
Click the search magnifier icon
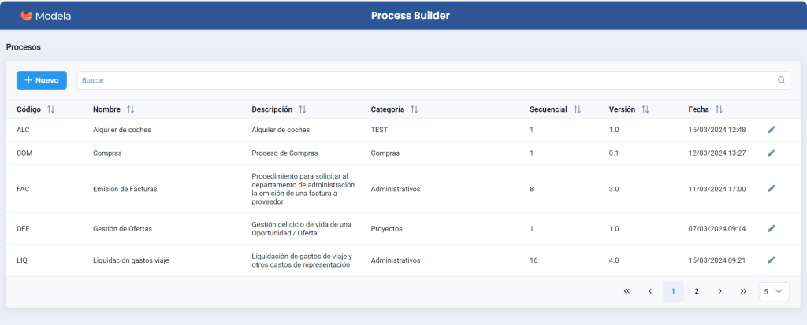coord(781,80)
